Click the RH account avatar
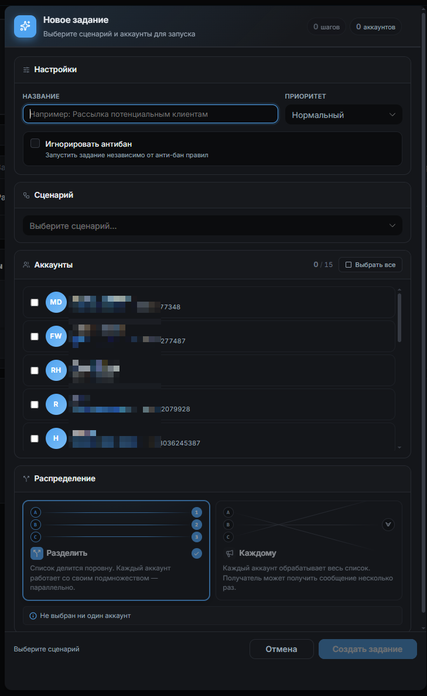 pos(56,370)
